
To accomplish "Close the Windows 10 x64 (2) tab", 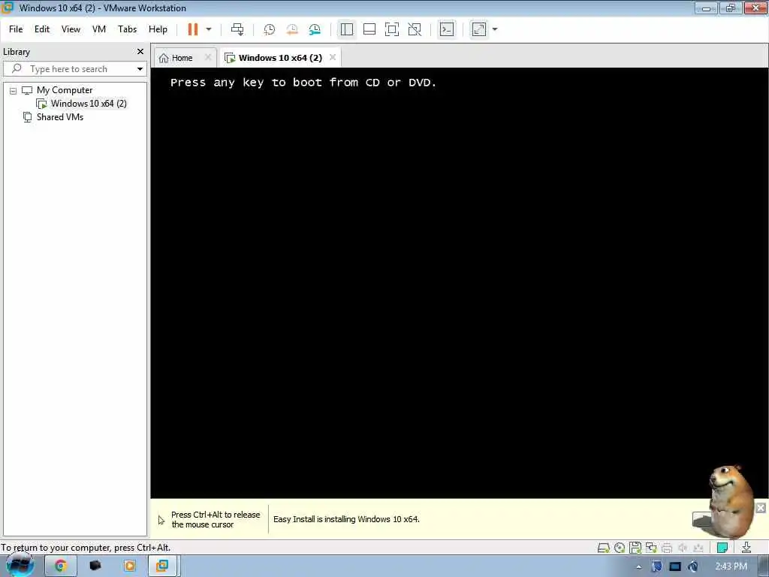I will tap(333, 57).
